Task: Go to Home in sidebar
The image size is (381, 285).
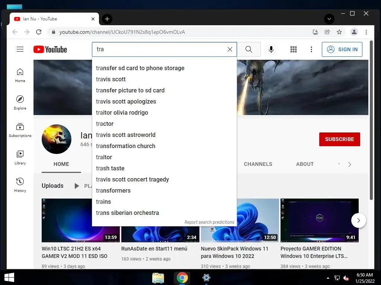Action: point(20,75)
